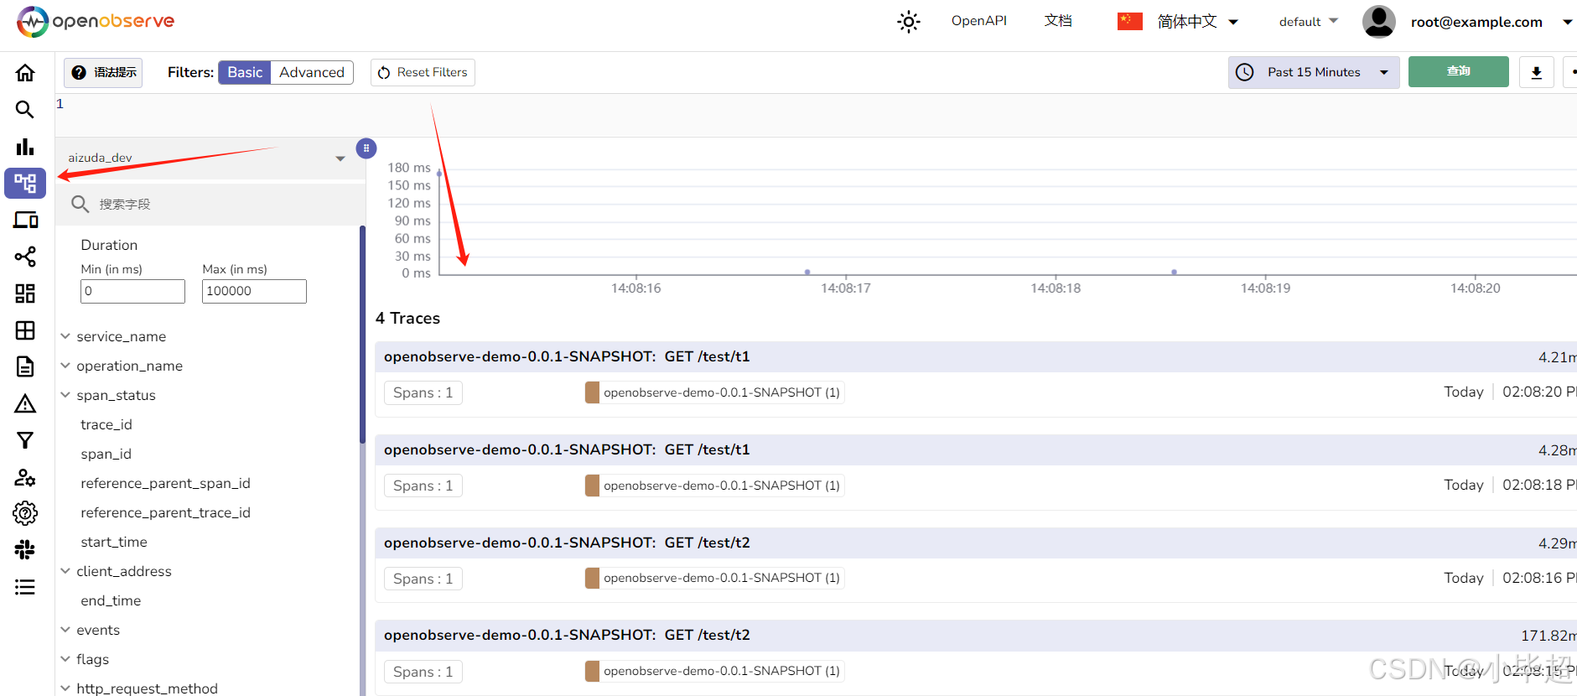Screen dimensions: 1577x696
Task: Click Reset Filters button
Action: pyautogui.click(x=423, y=72)
